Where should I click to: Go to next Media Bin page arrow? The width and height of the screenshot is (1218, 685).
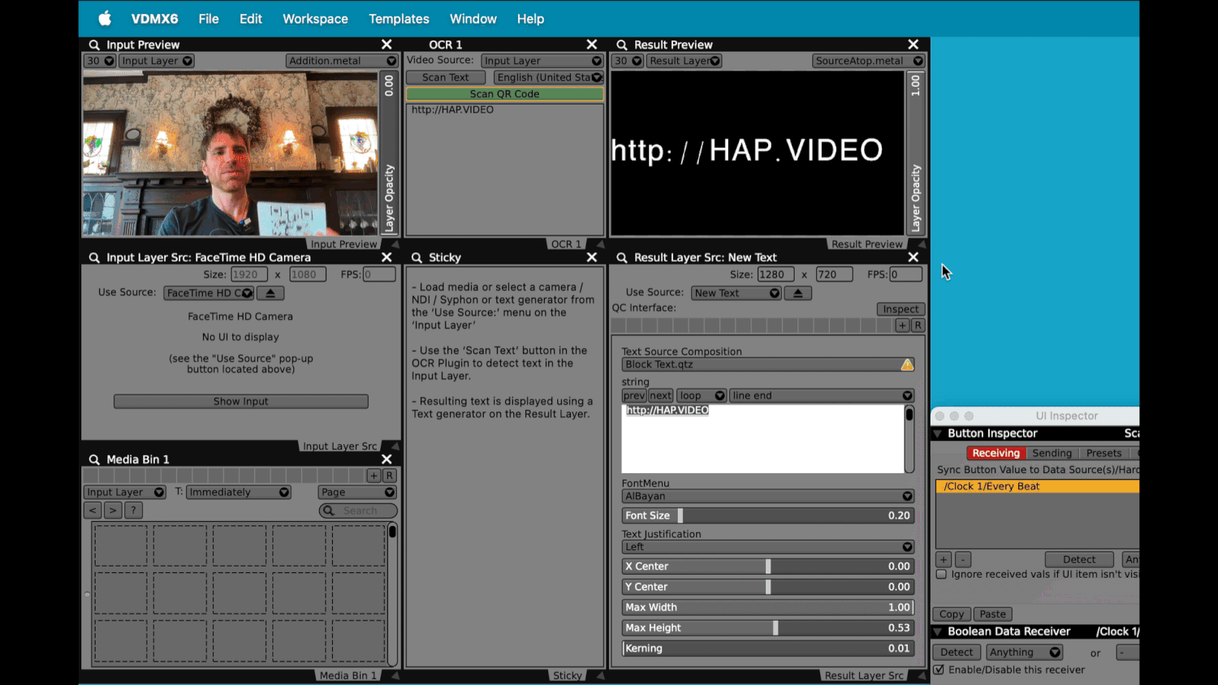coord(113,511)
